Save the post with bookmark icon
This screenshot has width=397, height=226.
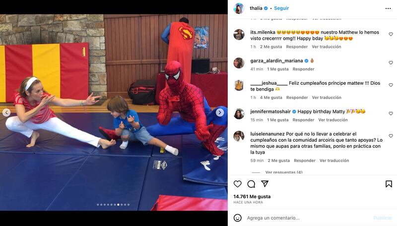click(389, 184)
